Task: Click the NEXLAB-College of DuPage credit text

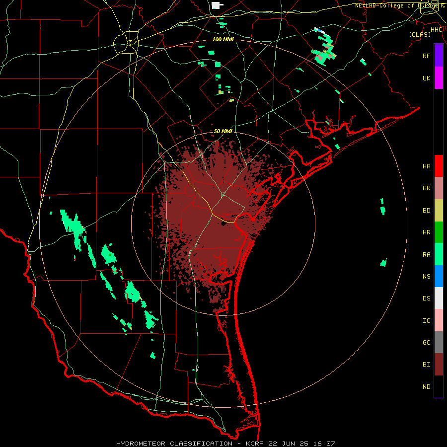Action: coord(399,5)
